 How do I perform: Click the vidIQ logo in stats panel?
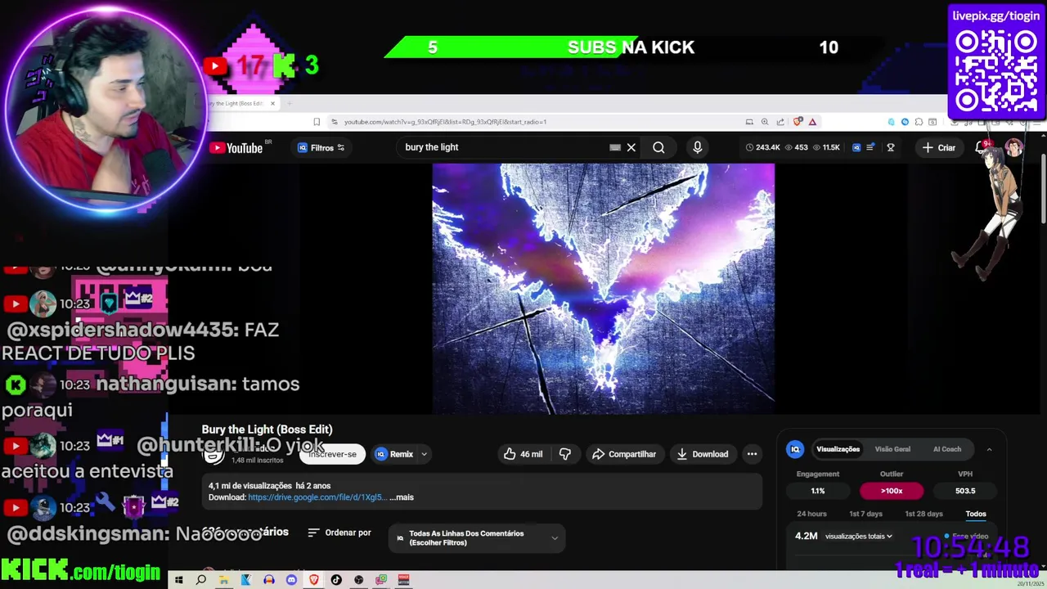pyautogui.click(x=795, y=449)
